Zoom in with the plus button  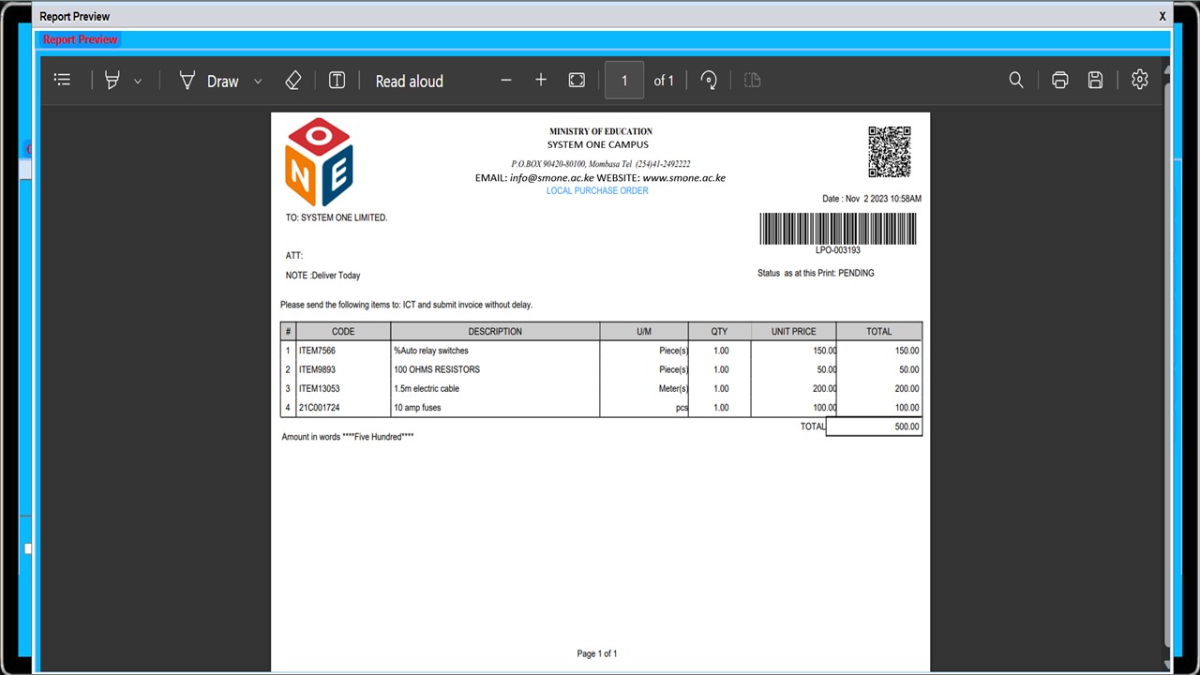tap(541, 81)
